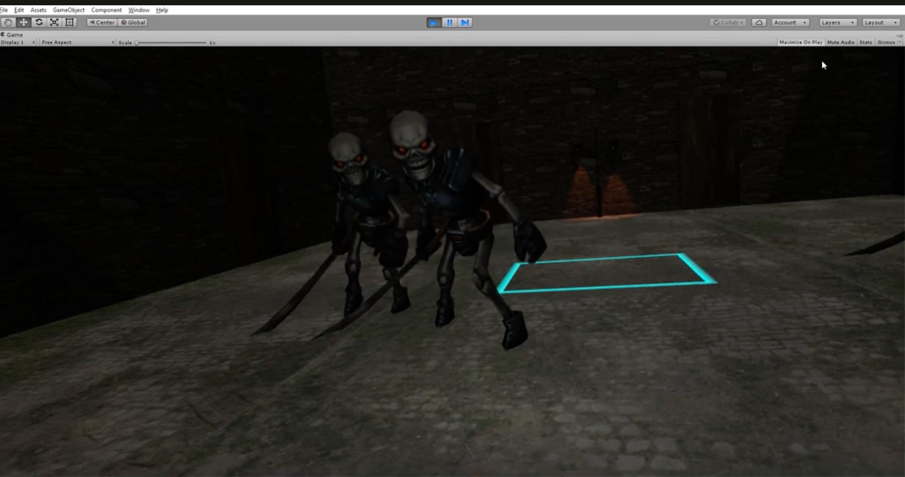Screen dimensions: 905x477
Task: Open the Assets menu
Action: [x=38, y=10]
